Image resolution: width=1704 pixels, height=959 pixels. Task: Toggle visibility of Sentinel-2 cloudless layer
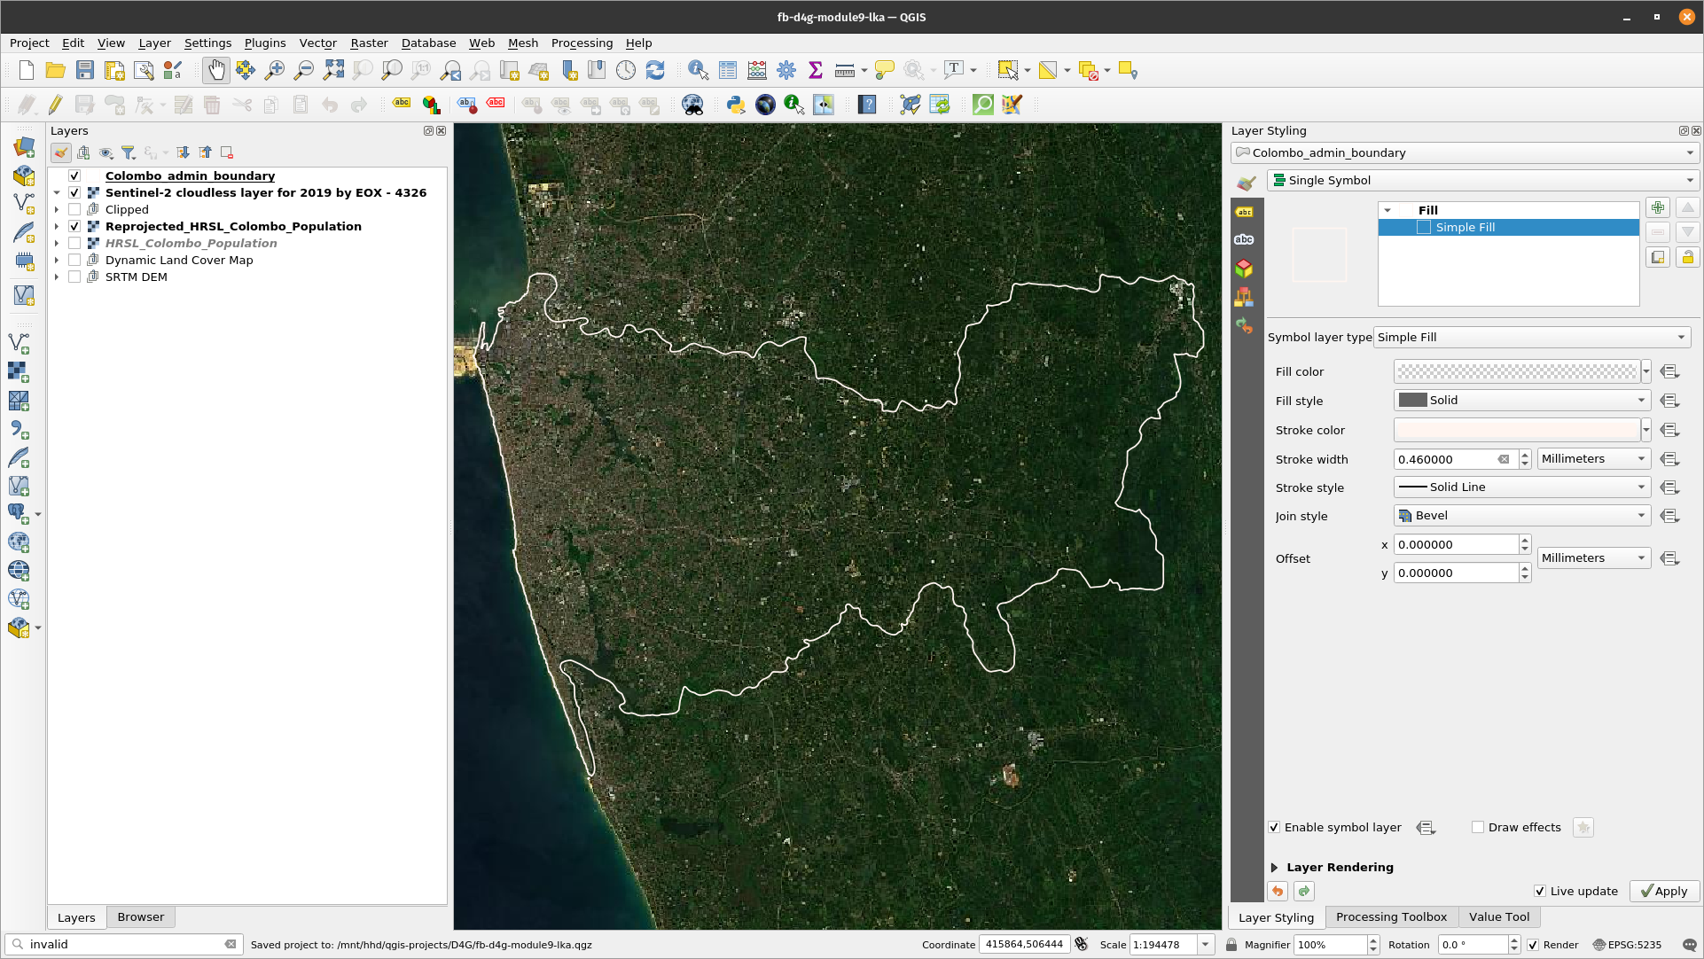click(x=74, y=193)
